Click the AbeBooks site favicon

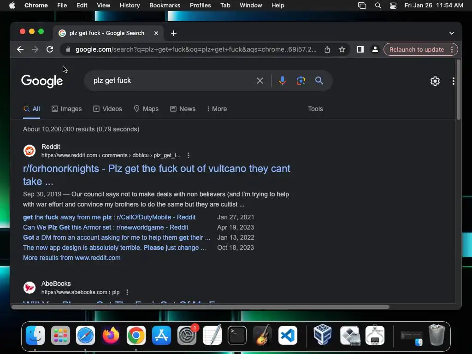coord(29,288)
